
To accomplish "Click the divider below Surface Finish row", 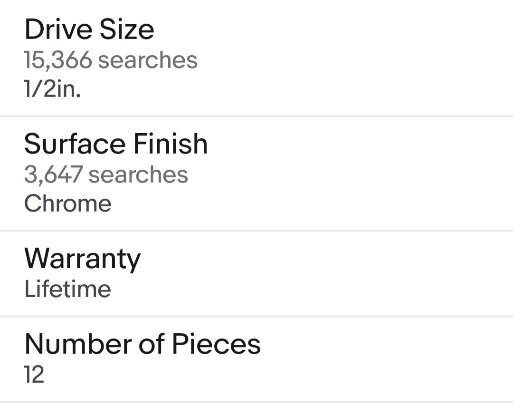I will tap(256, 231).
